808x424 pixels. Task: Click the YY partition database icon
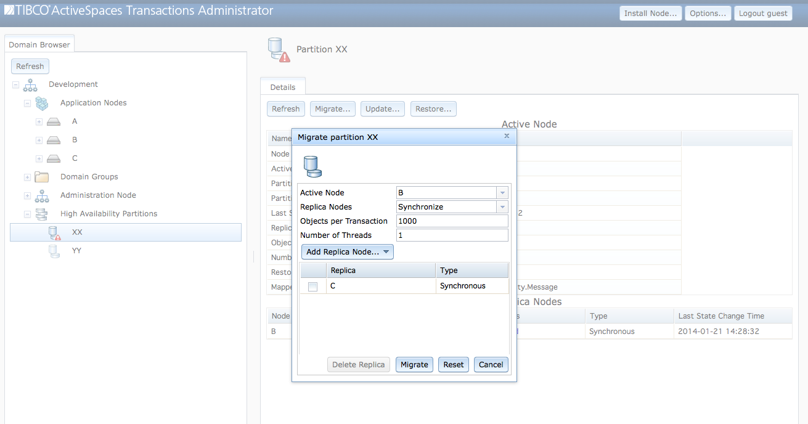(54, 251)
